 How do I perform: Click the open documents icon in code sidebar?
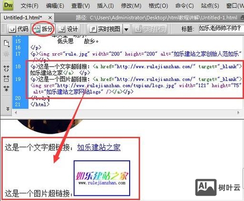[x=6, y=43]
